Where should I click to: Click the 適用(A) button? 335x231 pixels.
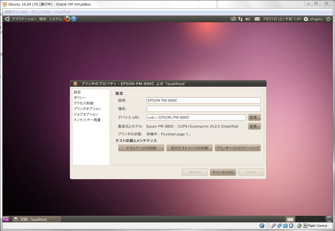[x=195, y=172]
